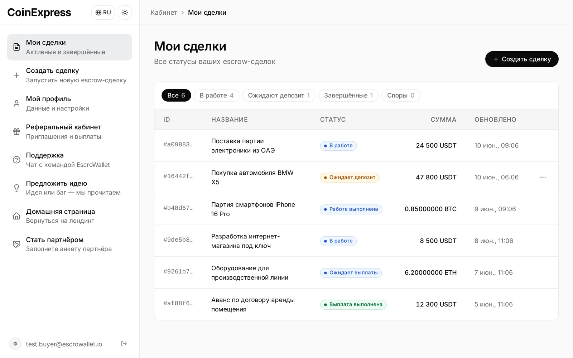This screenshot has width=573, height=358.
Task: Click the 12 300 USDT amount
Action: [x=436, y=304]
